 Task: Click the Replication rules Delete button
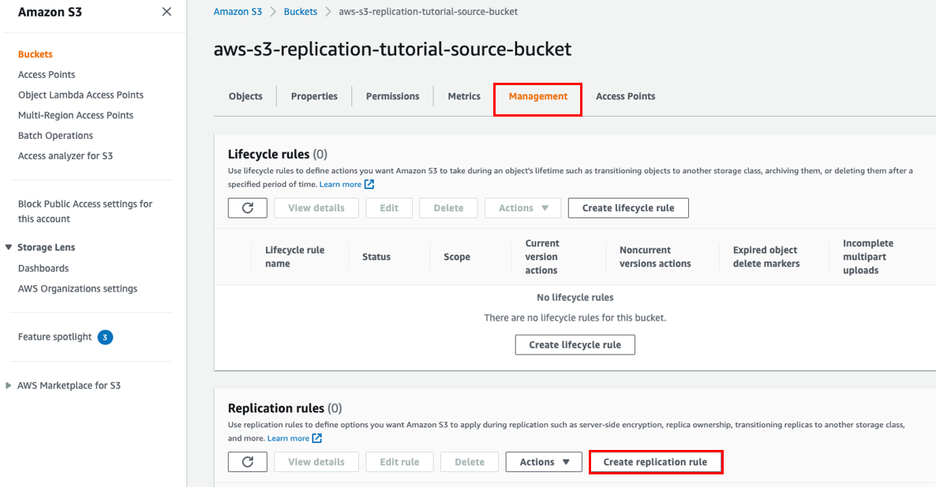pyautogui.click(x=470, y=462)
